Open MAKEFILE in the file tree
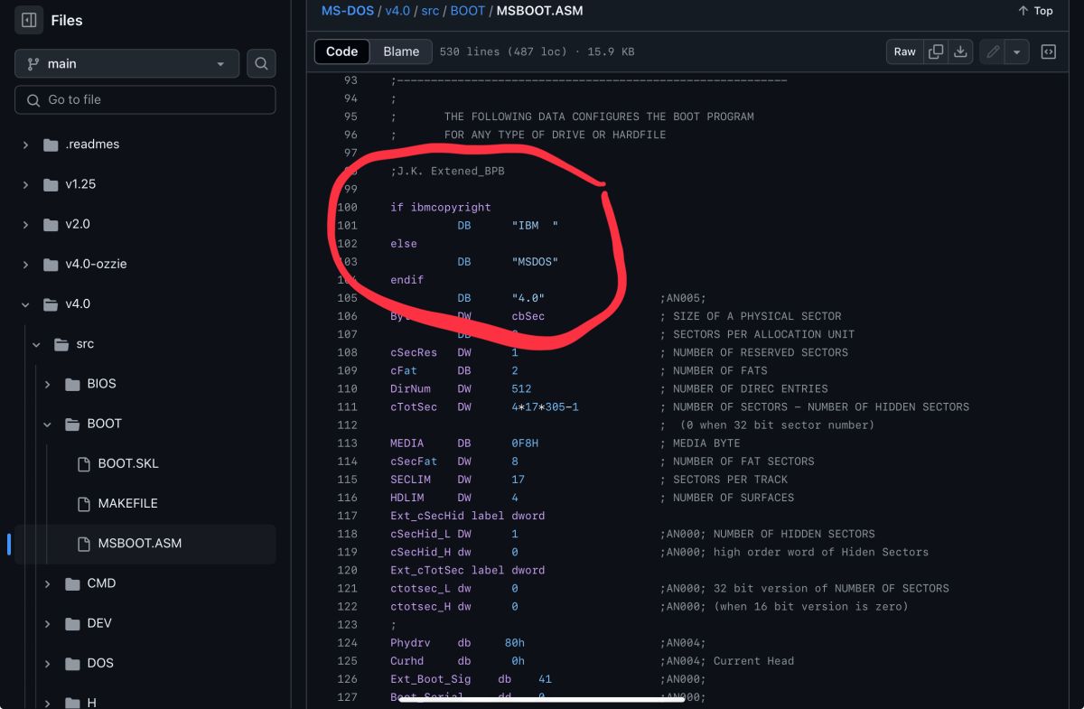Image resolution: width=1084 pixels, height=709 pixels. click(x=127, y=503)
